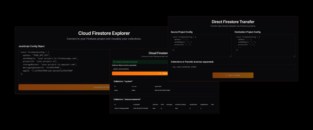Click the 'false' value under showOnLanding
313x130 pixels.
[177, 108]
